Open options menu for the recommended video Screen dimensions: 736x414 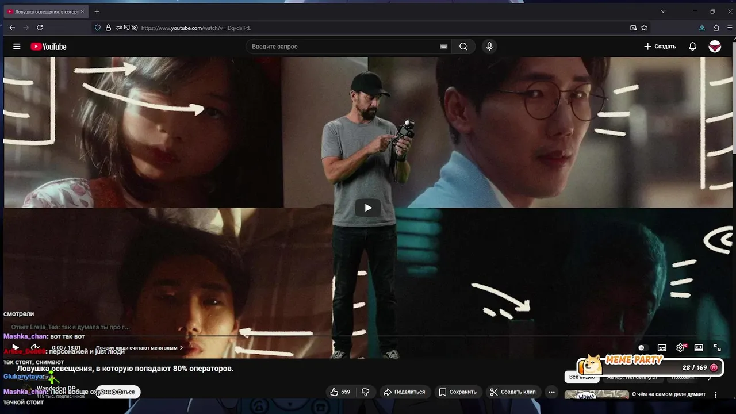(716, 395)
